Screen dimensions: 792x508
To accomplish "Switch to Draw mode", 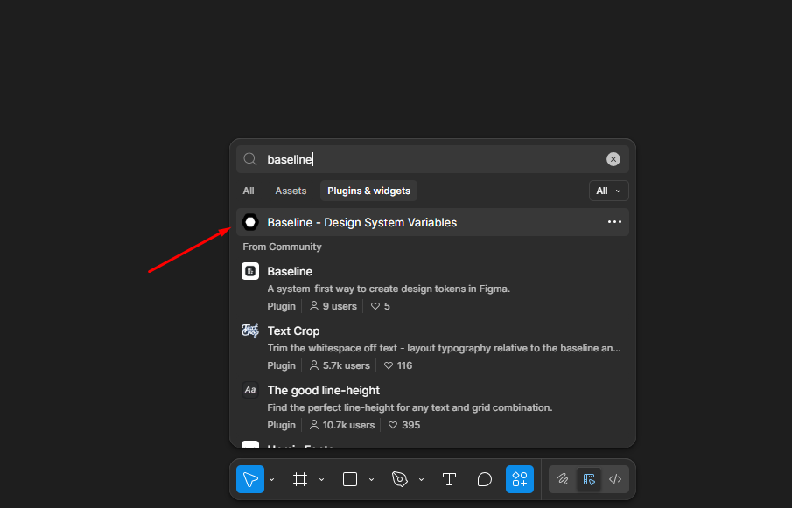I will (563, 479).
